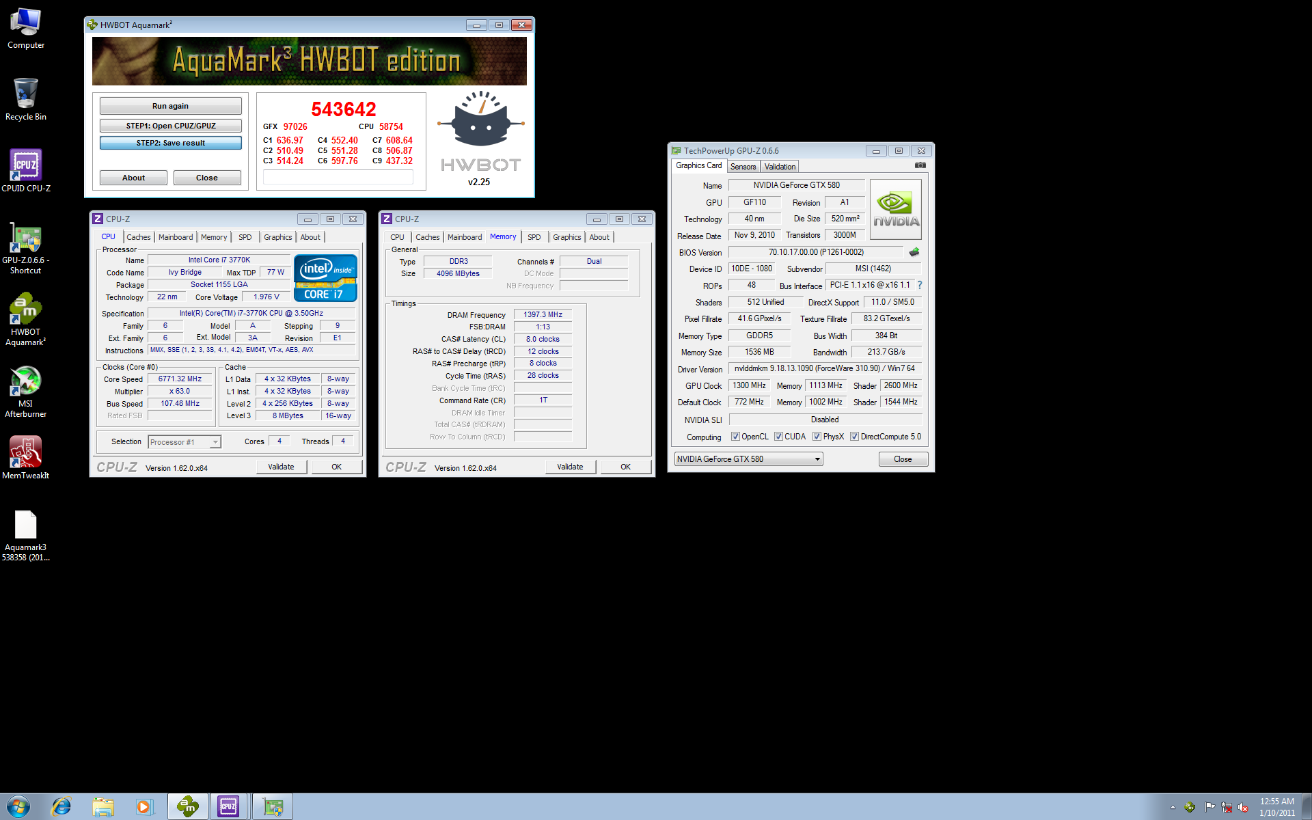Open the NVIDIA GeForce GTX 580 card dropdown
The image size is (1312, 820).
tap(748, 459)
